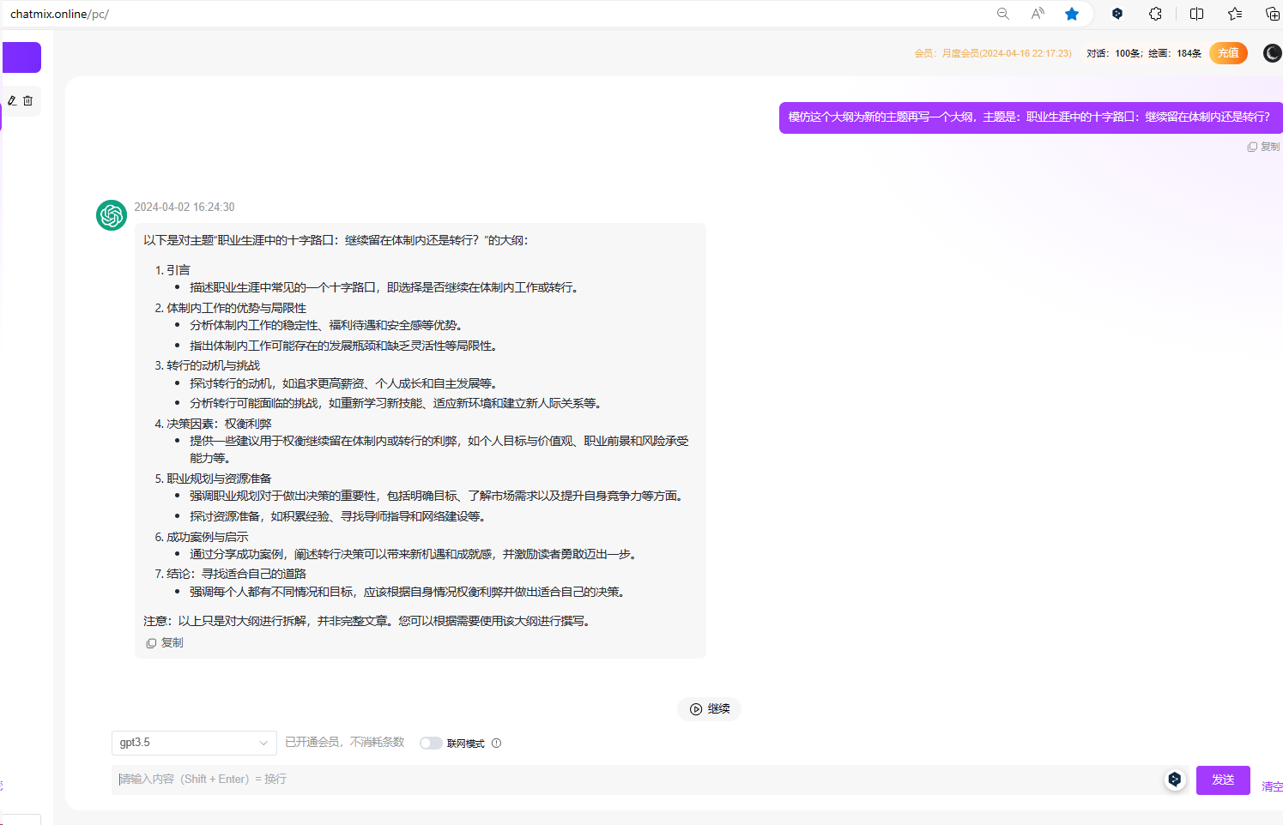Toggle dark mode with moon icon

[1272, 53]
